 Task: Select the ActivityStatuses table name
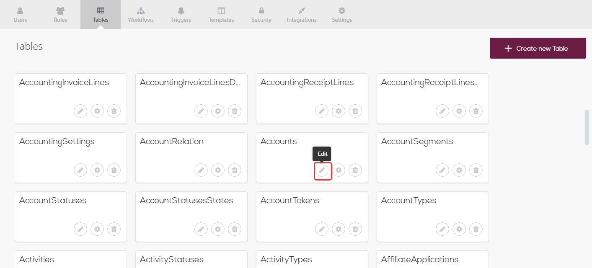(172, 260)
